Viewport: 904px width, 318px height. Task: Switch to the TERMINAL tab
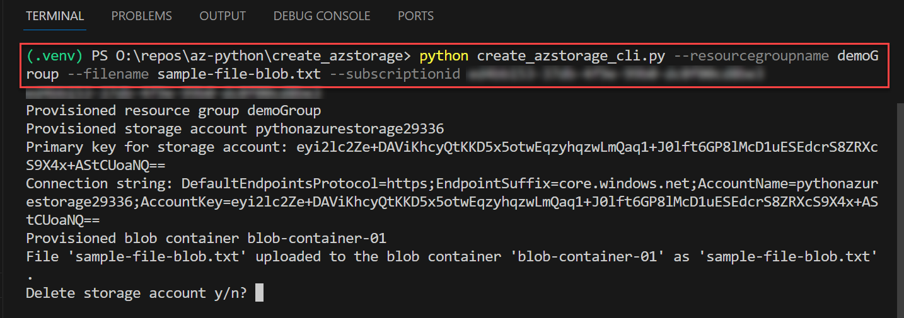coord(55,16)
